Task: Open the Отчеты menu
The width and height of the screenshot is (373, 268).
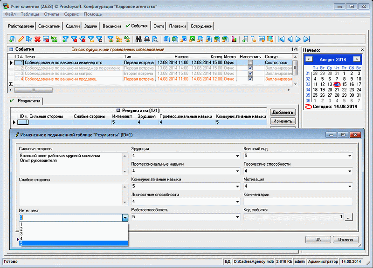Action: (x=51, y=14)
